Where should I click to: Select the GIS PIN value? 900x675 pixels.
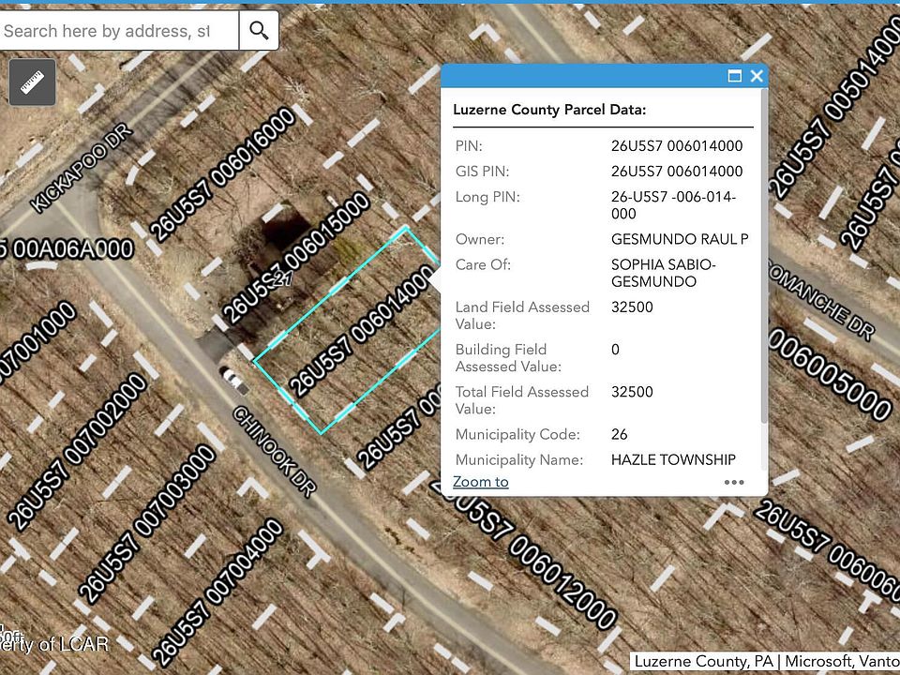click(x=677, y=171)
